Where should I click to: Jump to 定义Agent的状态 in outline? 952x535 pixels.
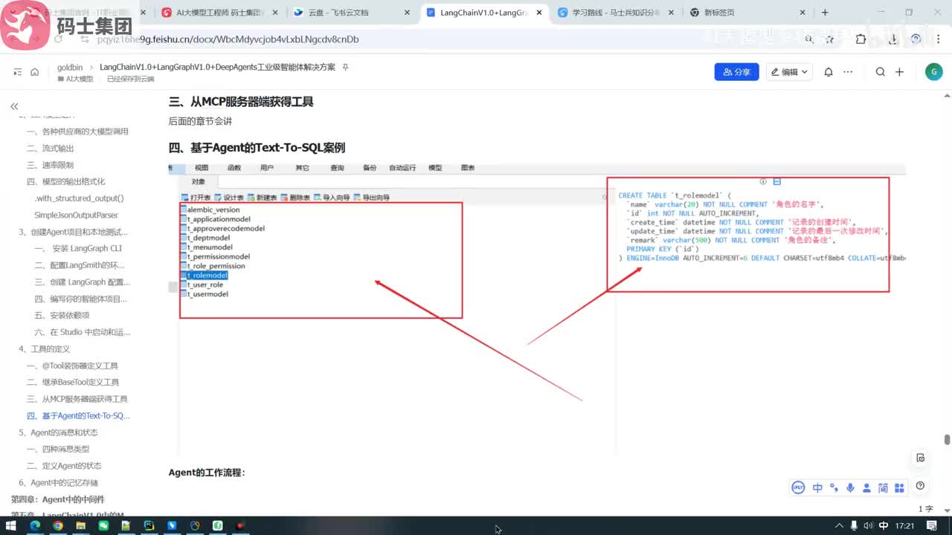[64, 466]
